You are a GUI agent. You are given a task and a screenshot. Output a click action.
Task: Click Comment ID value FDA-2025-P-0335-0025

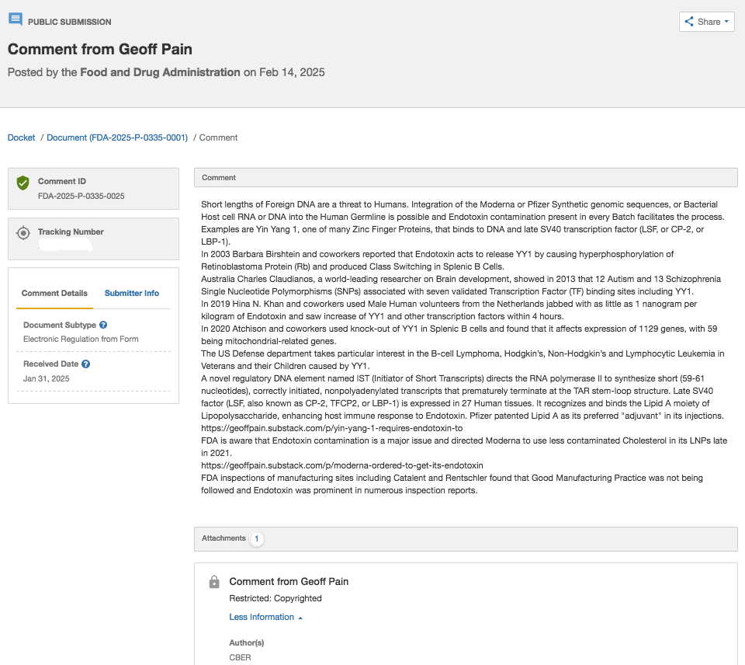(x=81, y=196)
